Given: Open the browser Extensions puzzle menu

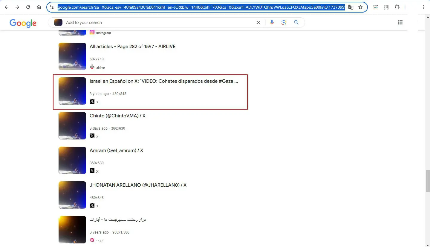Looking at the screenshot, I should click(x=397, y=7).
